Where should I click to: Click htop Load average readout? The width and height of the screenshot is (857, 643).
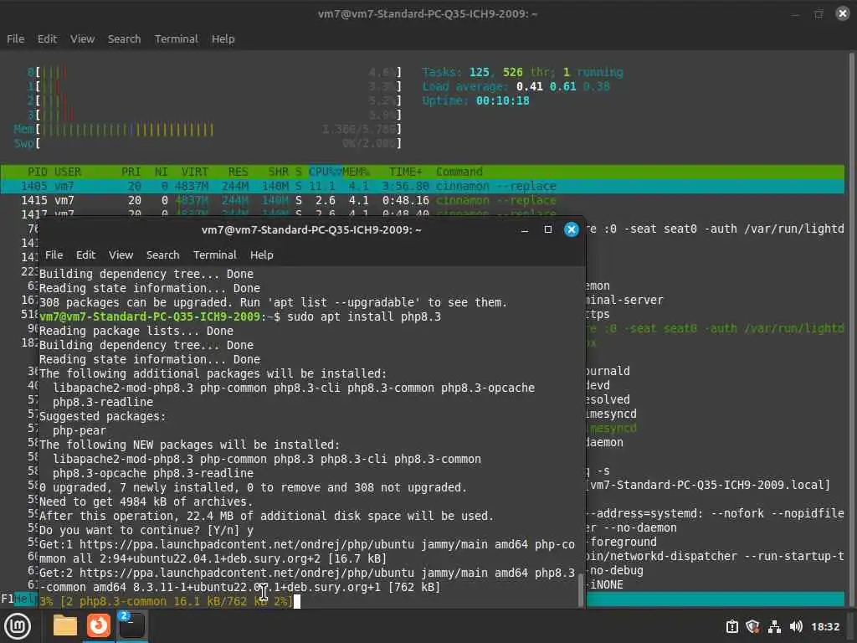coord(516,86)
